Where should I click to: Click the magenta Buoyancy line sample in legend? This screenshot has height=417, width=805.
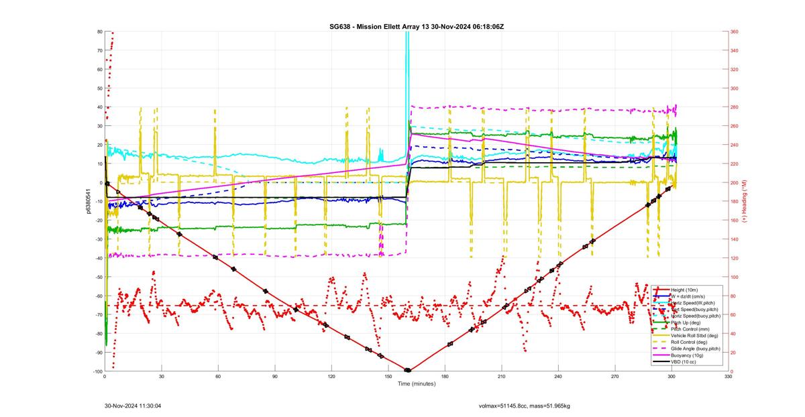(x=661, y=356)
